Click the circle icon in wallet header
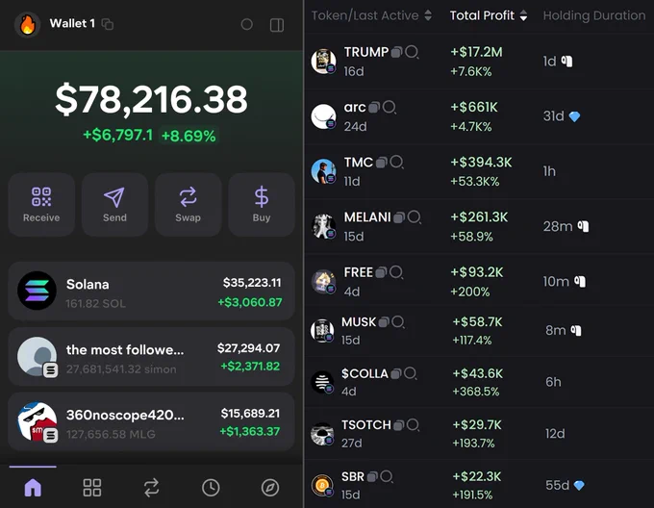 pos(247,25)
